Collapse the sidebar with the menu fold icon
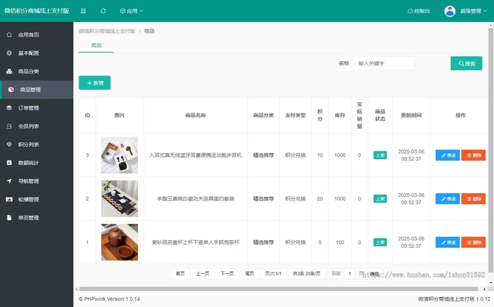Image resolution: width=494 pixels, height=307 pixels. [84, 11]
